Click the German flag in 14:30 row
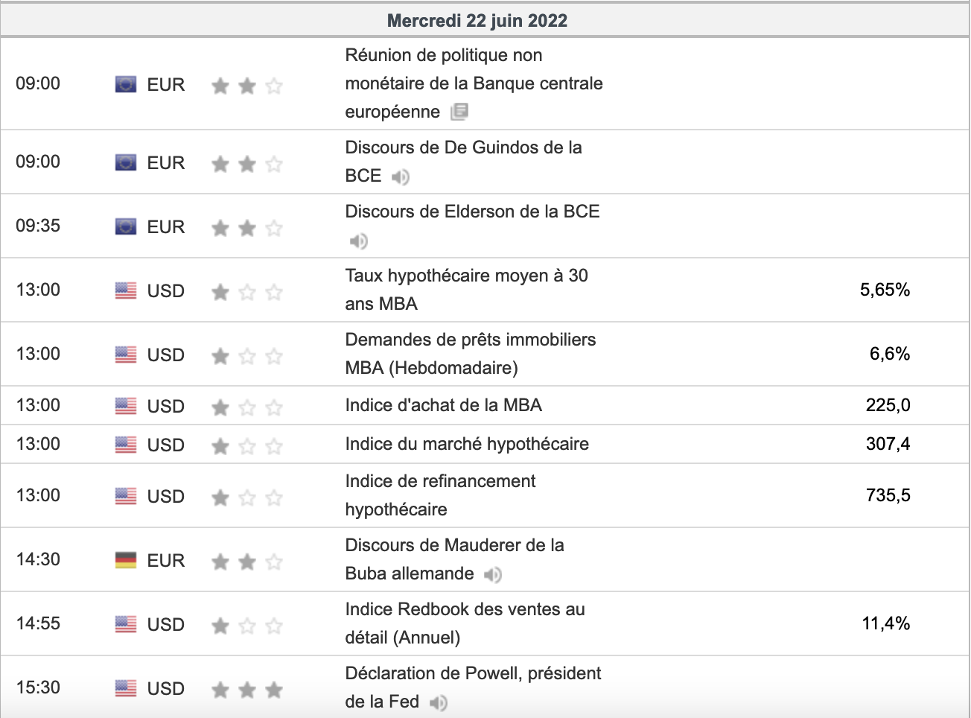 (126, 560)
